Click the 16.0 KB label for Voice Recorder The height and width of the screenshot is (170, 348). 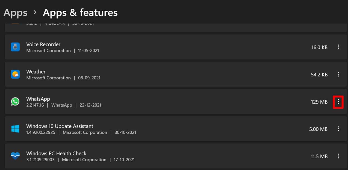[x=319, y=47]
